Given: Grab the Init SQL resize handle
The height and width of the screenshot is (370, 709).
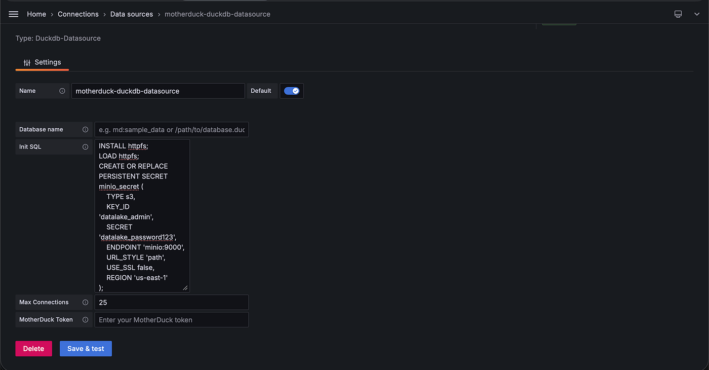Looking at the screenshot, I should [x=185, y=288].
